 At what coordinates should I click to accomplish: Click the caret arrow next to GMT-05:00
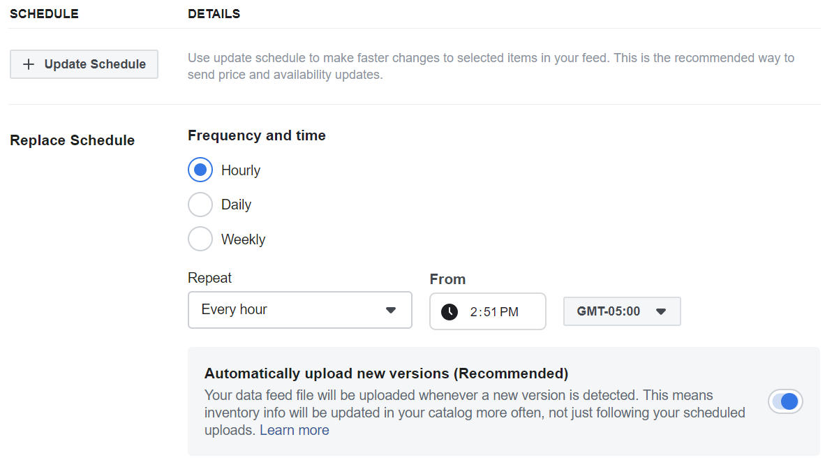click(660, 311)
